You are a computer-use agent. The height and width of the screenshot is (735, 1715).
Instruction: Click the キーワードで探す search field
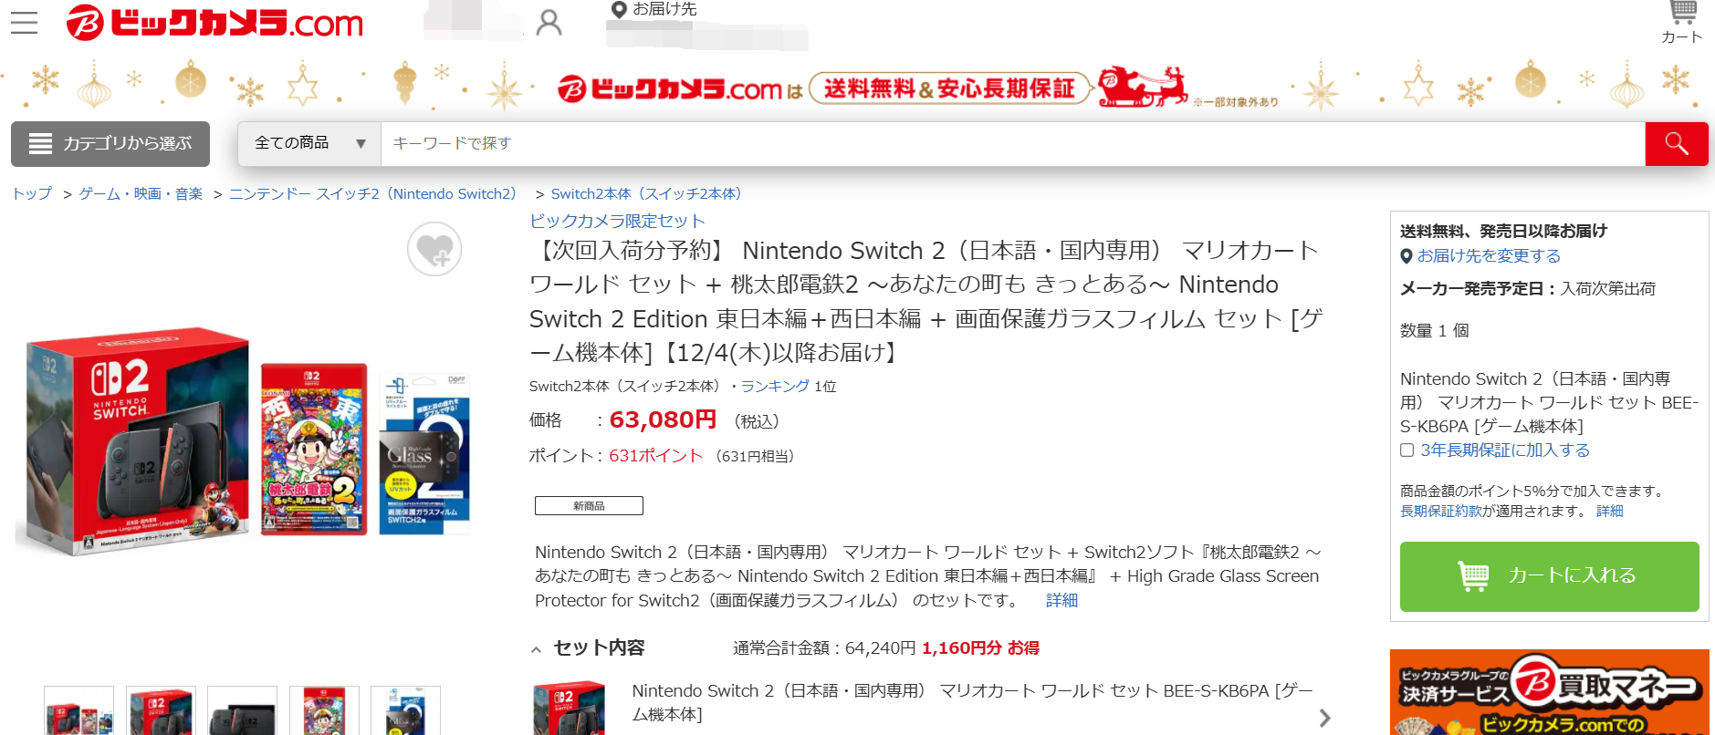point(1012,143)
